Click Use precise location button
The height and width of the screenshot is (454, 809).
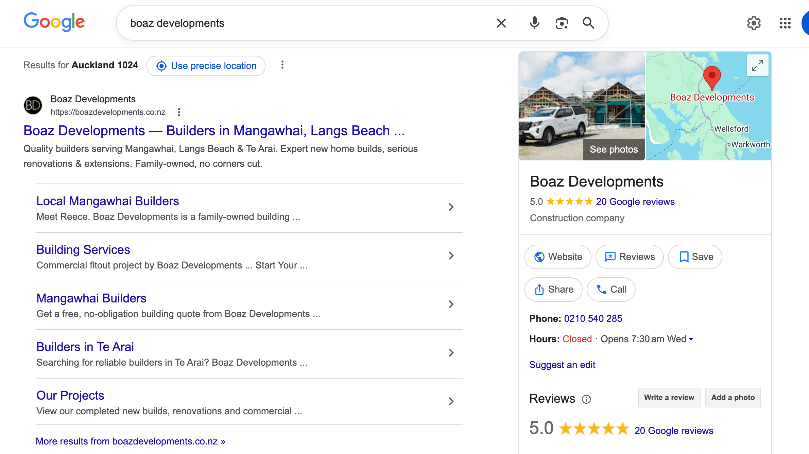pyautogui.click(x=206, y=66)
